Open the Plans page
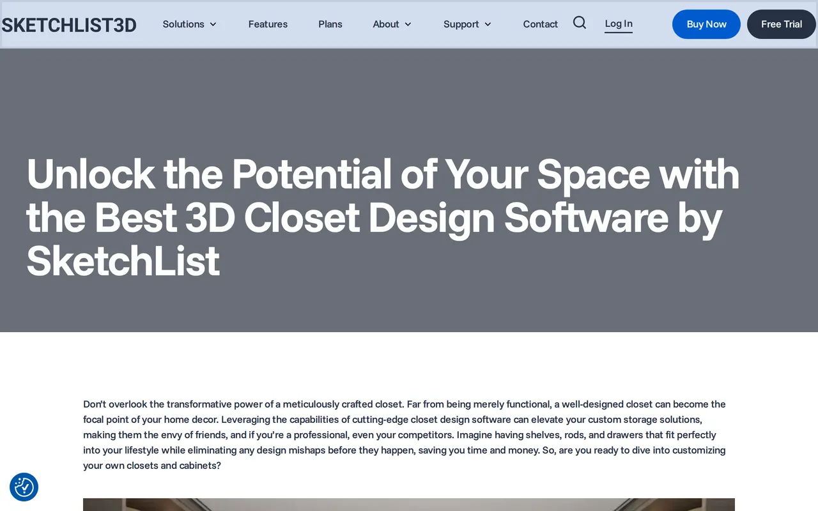This screenshot has width=818, height=511. [x=330, y=24]
